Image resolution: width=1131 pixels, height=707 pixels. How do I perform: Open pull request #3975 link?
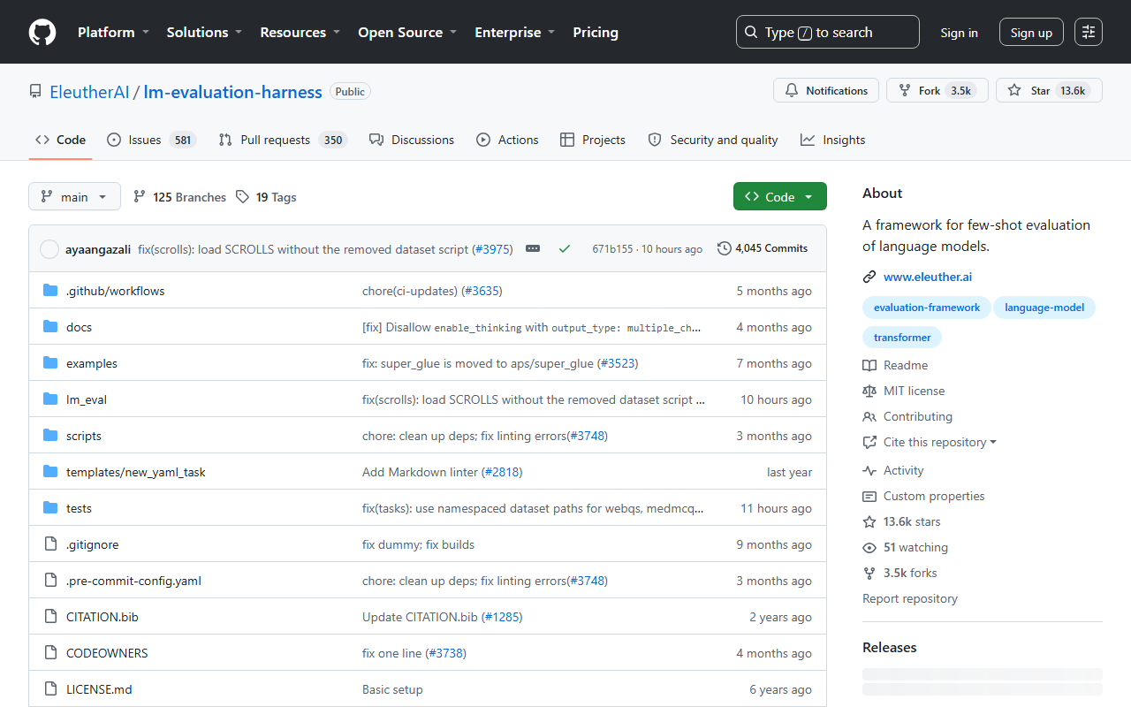point(493,249)
